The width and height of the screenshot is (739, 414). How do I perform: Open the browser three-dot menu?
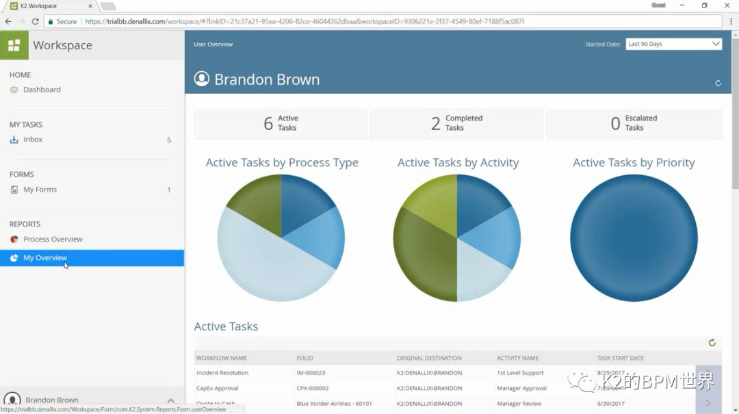[x=731, y=21]
